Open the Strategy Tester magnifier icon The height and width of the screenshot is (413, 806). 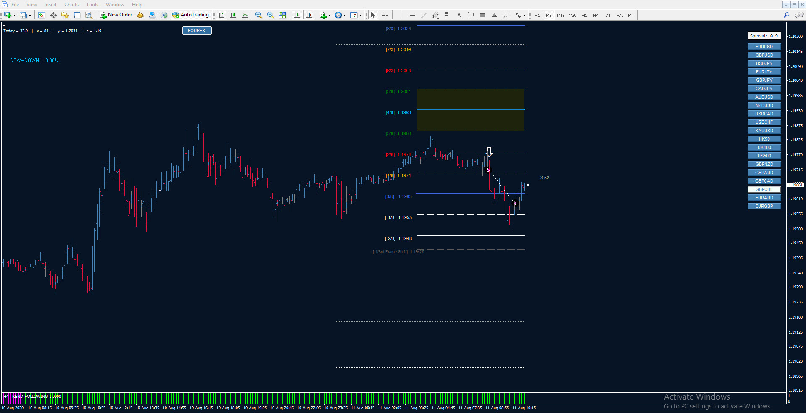(89, 15)
